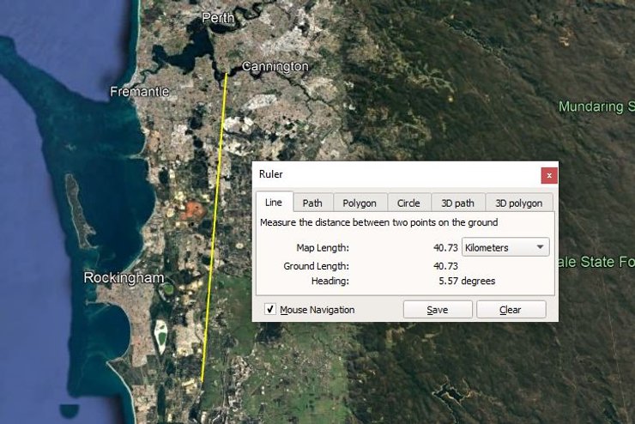Click the Heading value 5.57 degrees
The width and height of the screenshot is (635, 424).
(x=466, y=281)
